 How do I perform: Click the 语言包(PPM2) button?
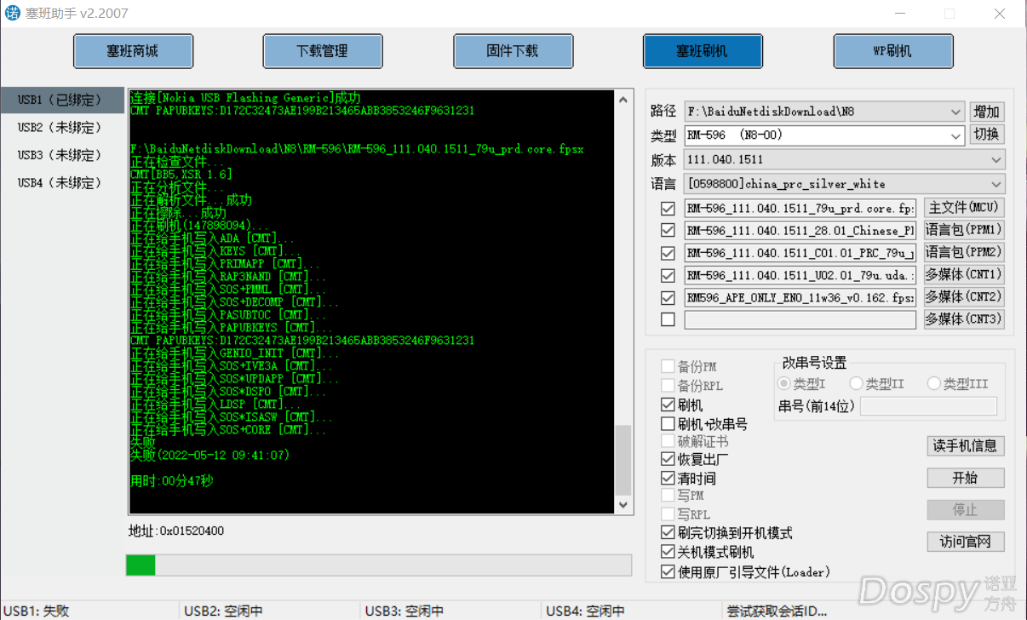[x=964, y=252]
